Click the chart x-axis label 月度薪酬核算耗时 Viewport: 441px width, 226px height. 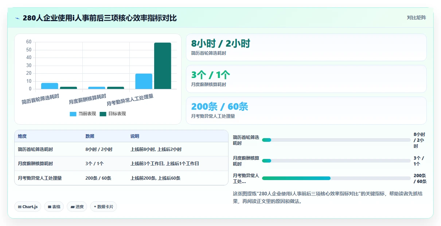pos(88,99)
